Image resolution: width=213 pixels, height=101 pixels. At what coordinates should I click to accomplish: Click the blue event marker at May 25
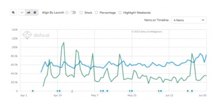pyautogui.click(x=132, y=91)
